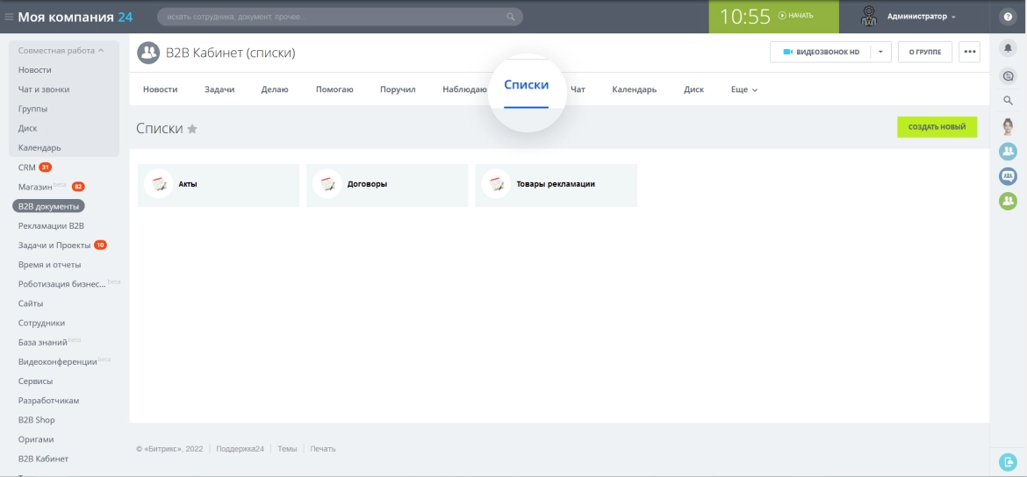Start the workday timer НАЧАТЬ
Screen dimensions: 1027x477
click(796, 16)
